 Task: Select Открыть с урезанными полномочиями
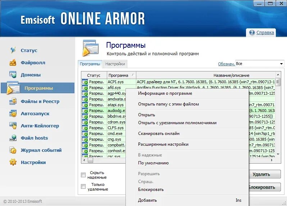[x=177, y=123]
